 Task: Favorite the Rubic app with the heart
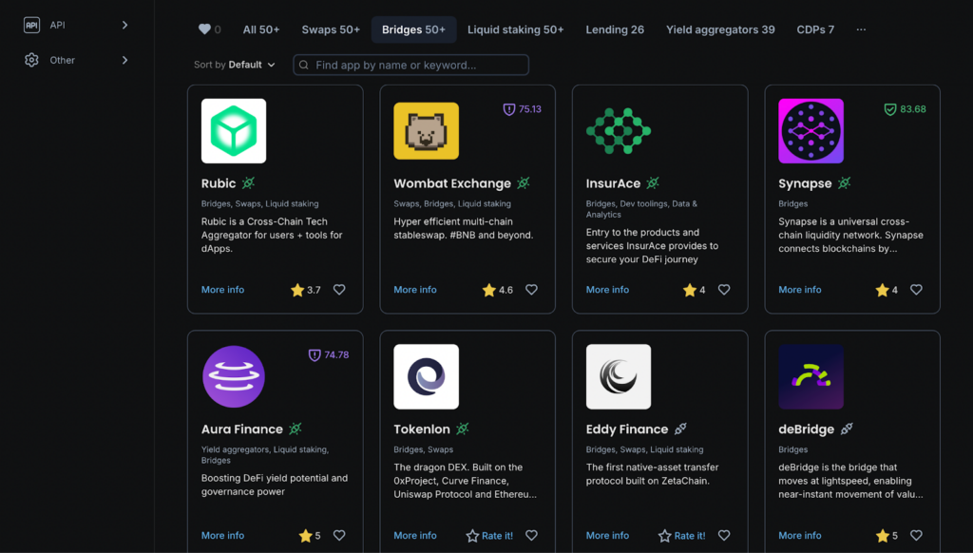pyautogui.click(x=339, y=290)
